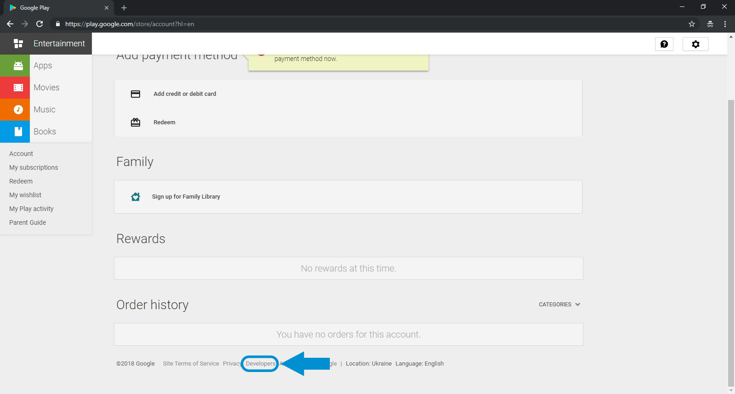Click the green Apps Android icon
The width and height of the screenshot is (735, 394).
(18, 66)
